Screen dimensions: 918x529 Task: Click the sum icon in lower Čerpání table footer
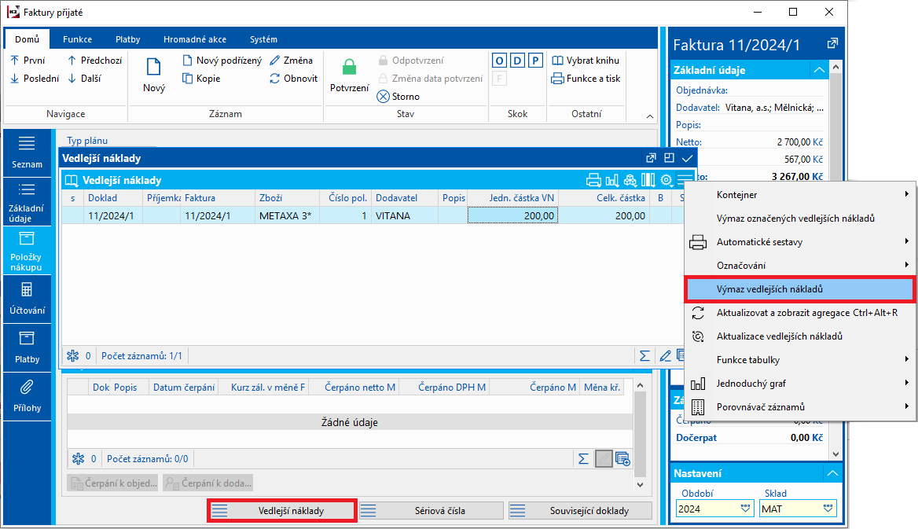[x=583, y=459]
